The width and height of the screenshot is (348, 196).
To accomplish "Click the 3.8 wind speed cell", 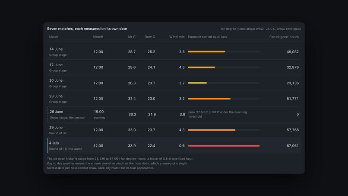I will tap(183, 114).
